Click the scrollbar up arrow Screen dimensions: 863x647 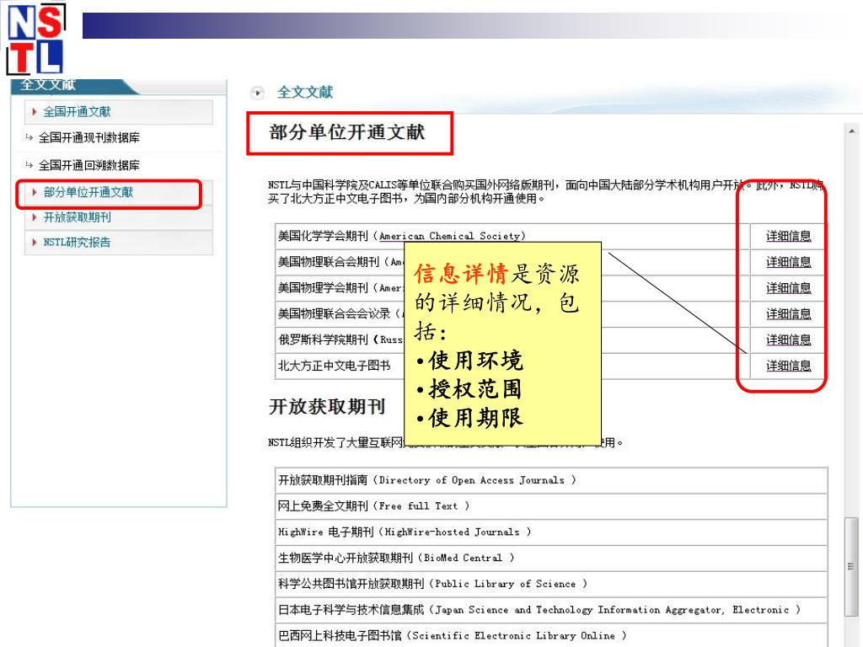[x=851, y=131]
